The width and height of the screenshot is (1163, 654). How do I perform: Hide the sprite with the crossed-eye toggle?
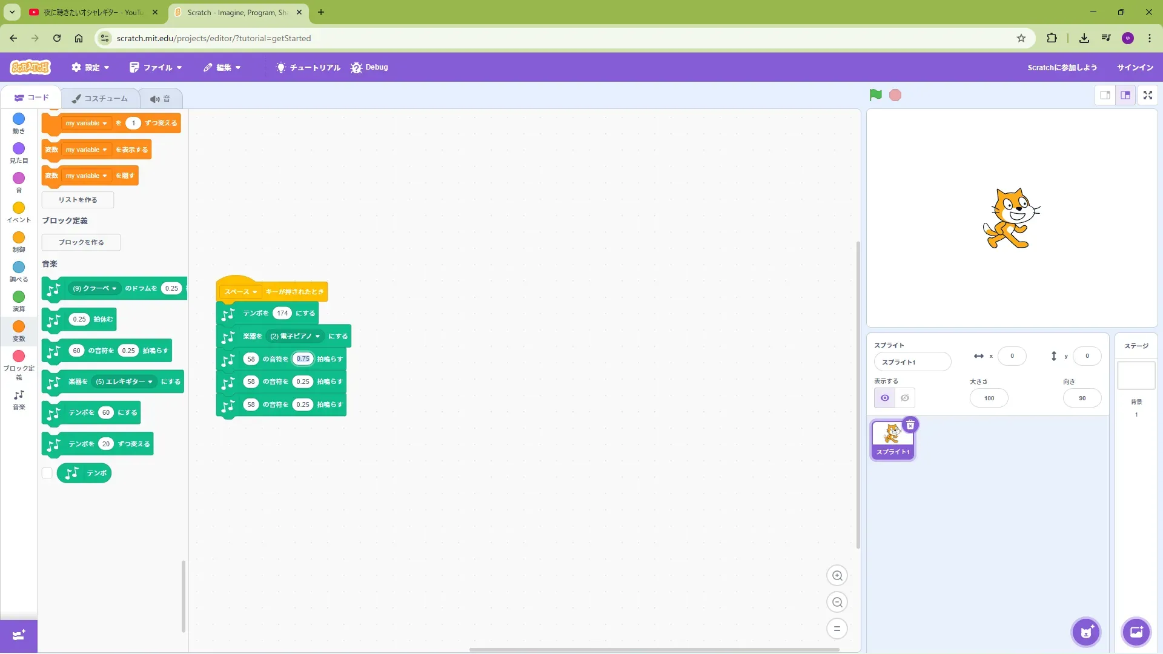(905, 398)
